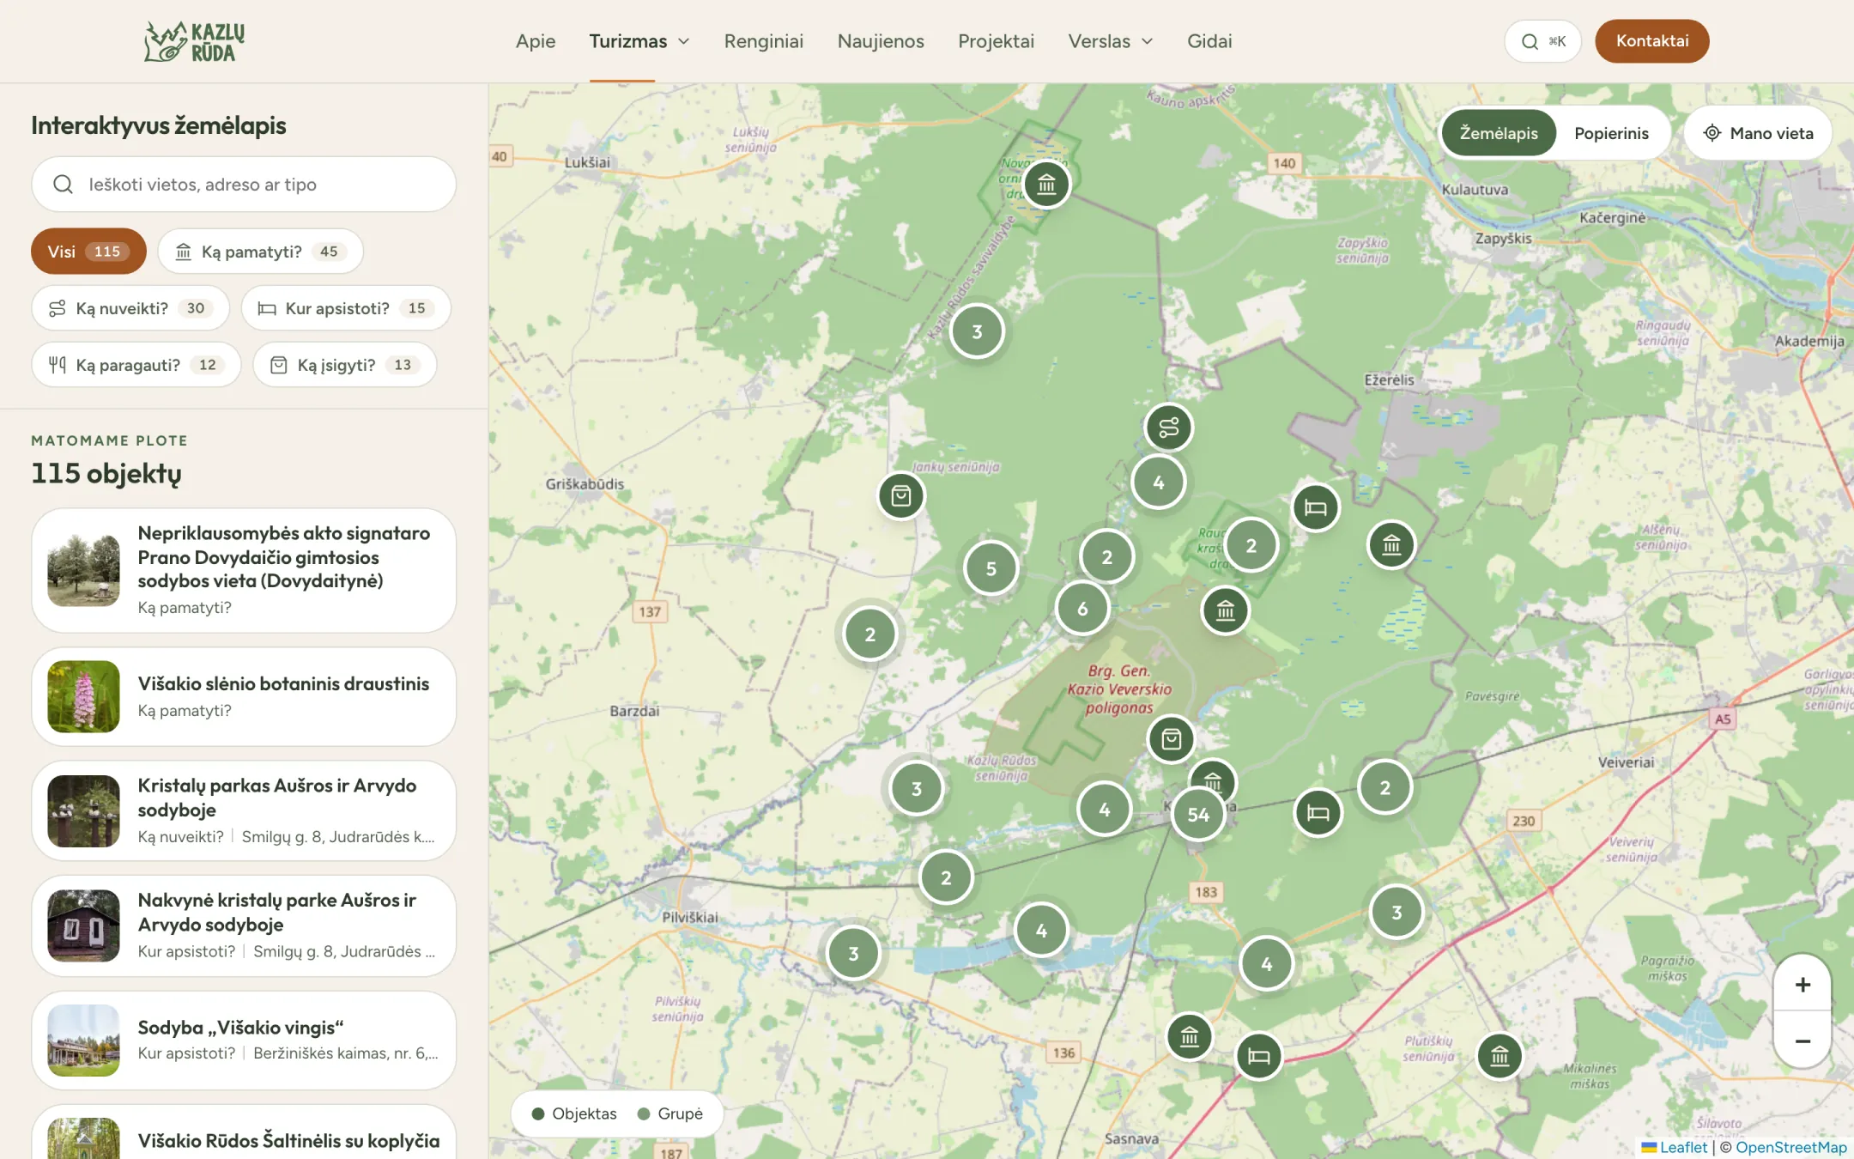Filter by Ką pamatyti? 45

(x=260, y=252)
